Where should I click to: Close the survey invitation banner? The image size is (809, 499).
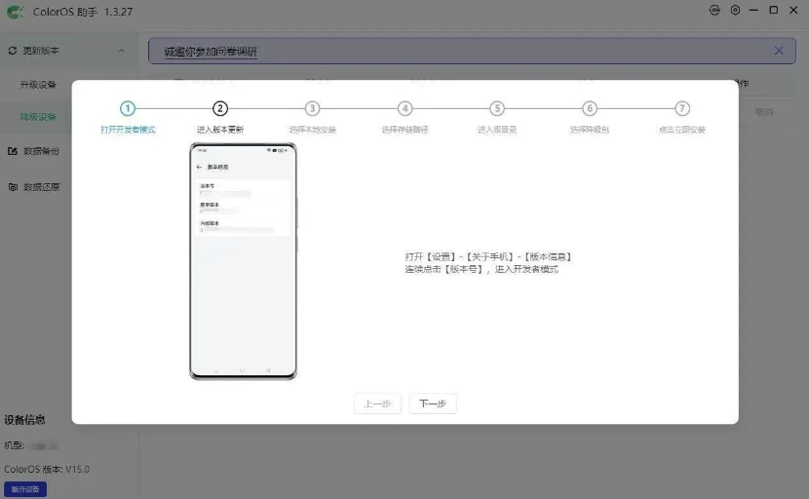coord(779,51)
